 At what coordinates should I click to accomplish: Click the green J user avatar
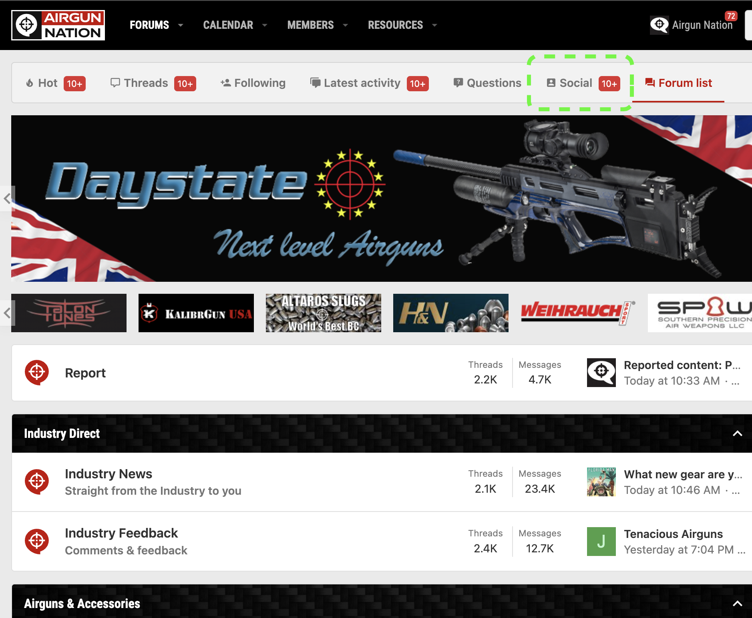point(601,542)
